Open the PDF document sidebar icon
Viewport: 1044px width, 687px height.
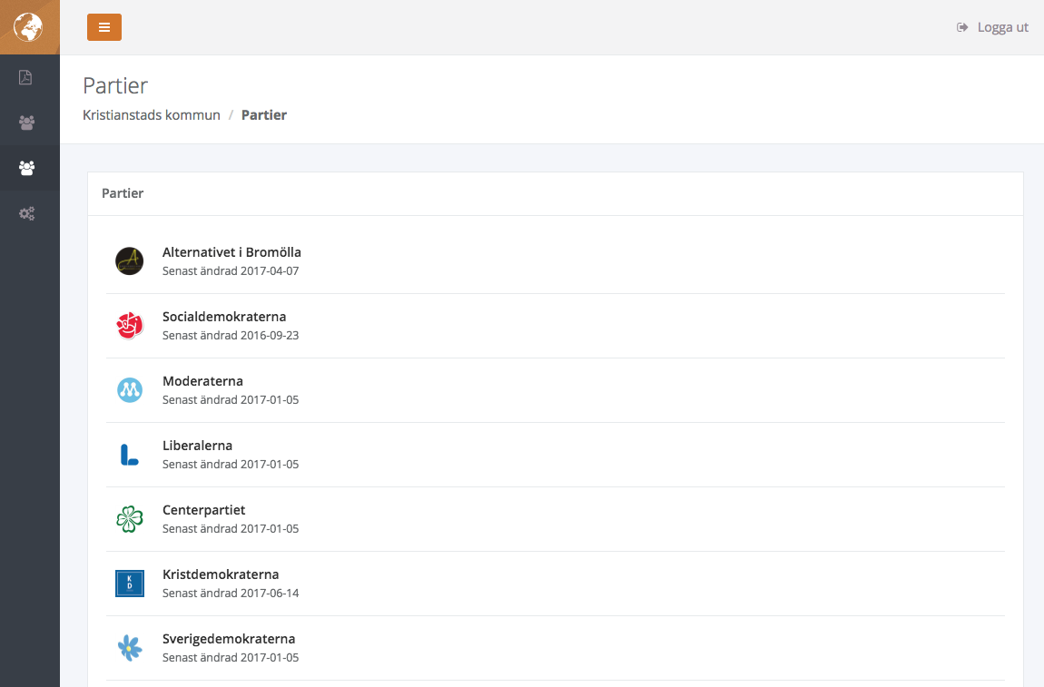25,77
